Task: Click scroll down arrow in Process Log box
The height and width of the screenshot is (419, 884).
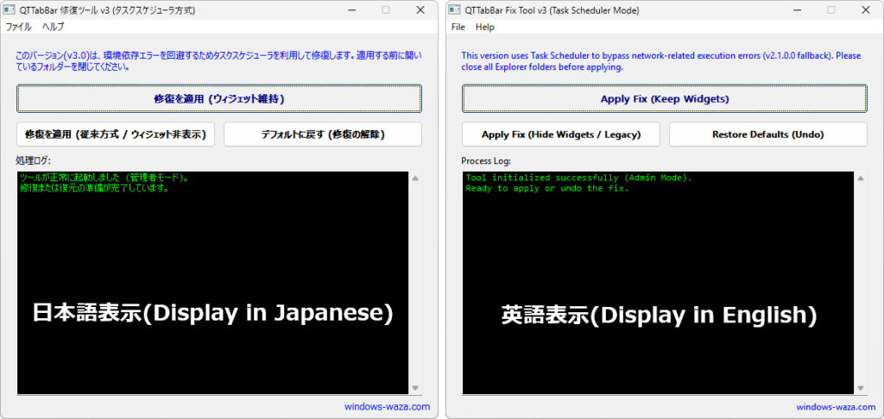Action: click(861, 388)
